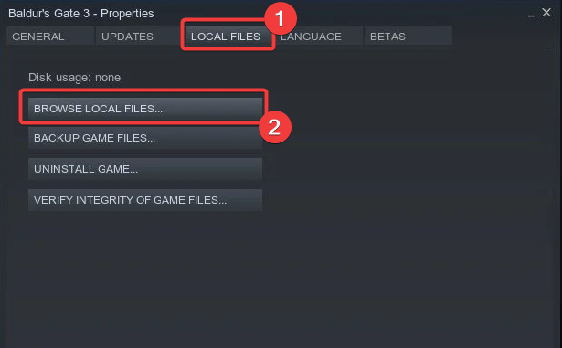Open the BETAS tab
The height and width of the screenshot is (348, 562).
click(x=408, y=37)
